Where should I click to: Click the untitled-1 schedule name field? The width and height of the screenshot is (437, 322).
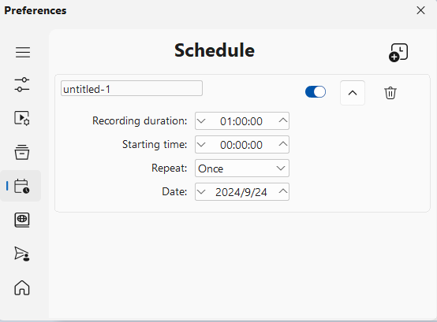coord(132,88)
